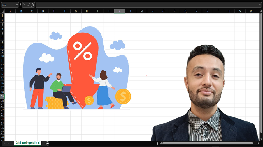
Task: Click the horizontal scrollbar left arrow
Action: point(161,143)
